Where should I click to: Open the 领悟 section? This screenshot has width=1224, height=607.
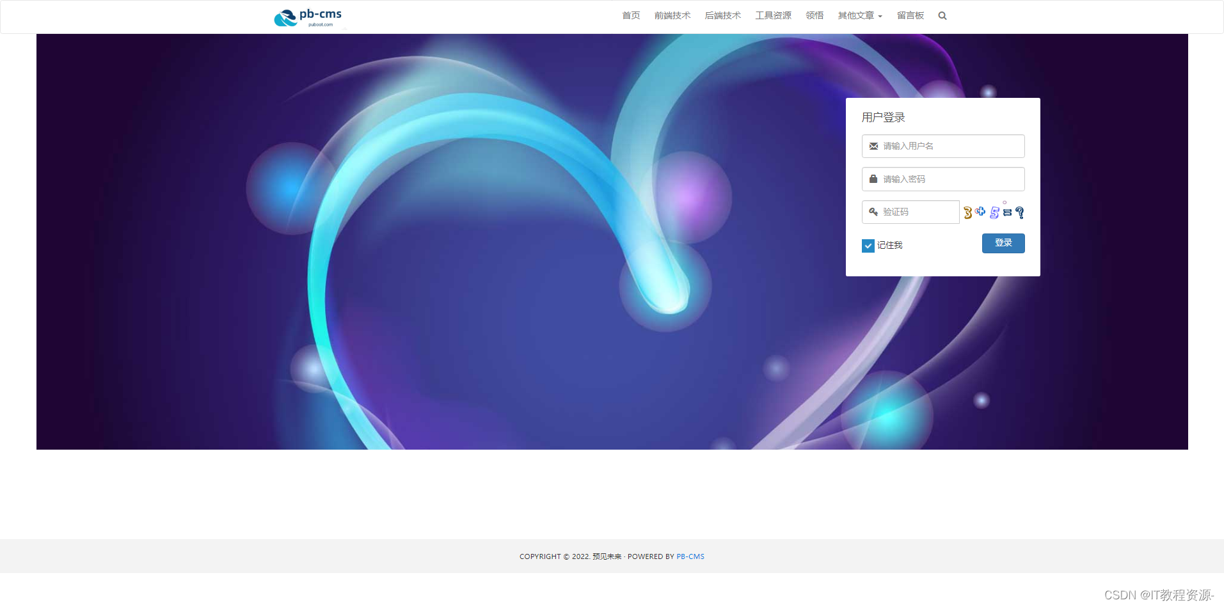815,16
